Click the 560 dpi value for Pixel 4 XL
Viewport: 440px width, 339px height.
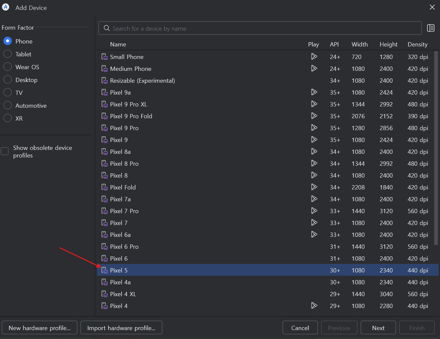[418, 294]
